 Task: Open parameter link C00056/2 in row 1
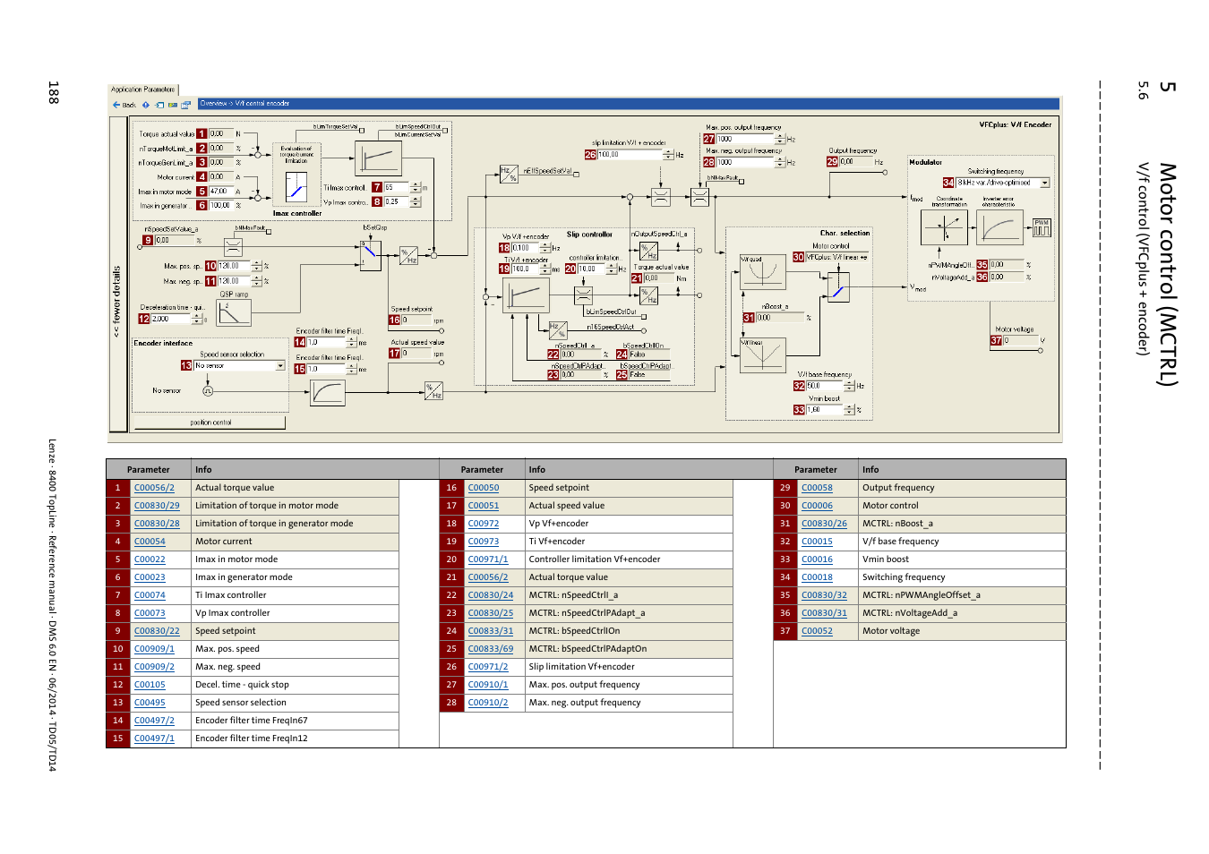coord(154,488)
